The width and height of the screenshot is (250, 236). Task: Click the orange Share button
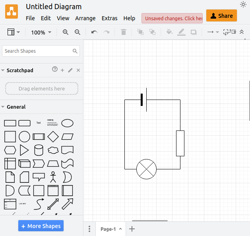[221, 15]
